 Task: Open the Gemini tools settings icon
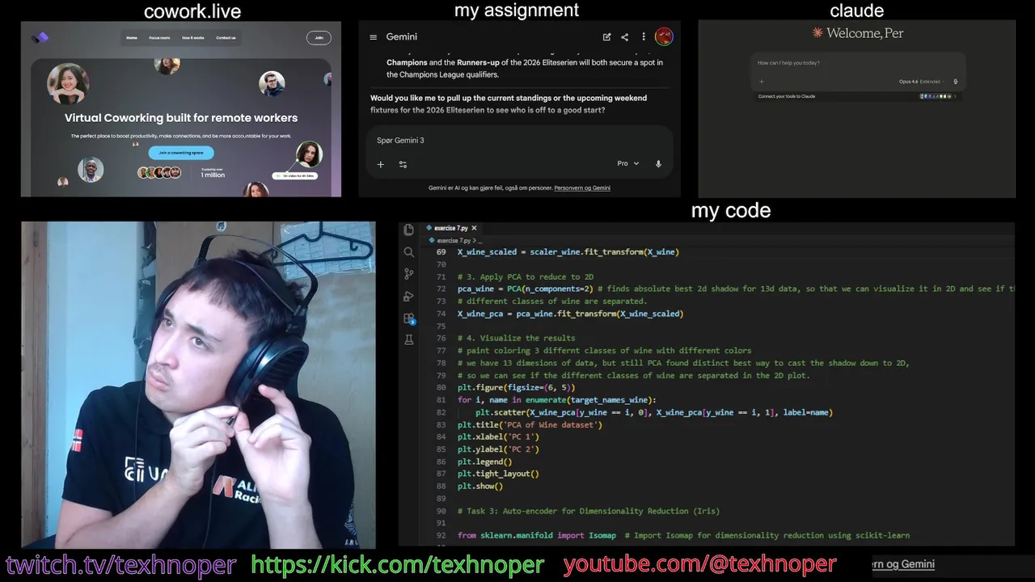click(x=403, y=164)
